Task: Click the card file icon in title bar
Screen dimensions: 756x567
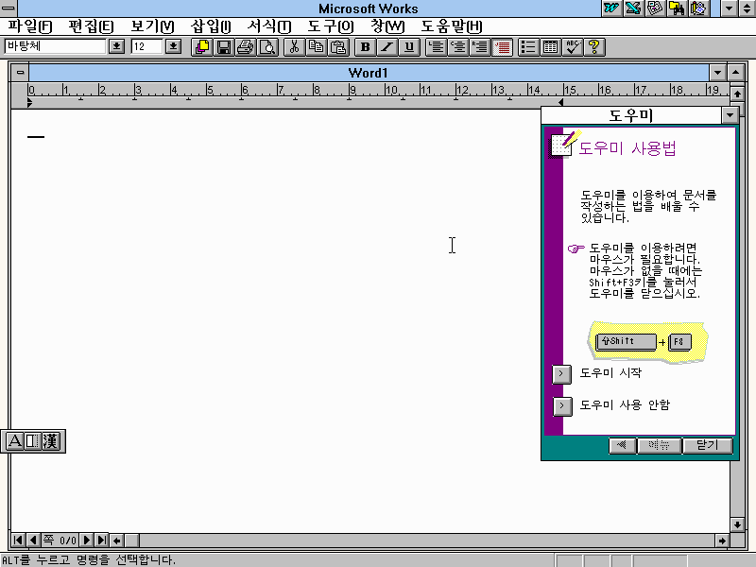Action: pyautogui.click(x=655, y=9)
